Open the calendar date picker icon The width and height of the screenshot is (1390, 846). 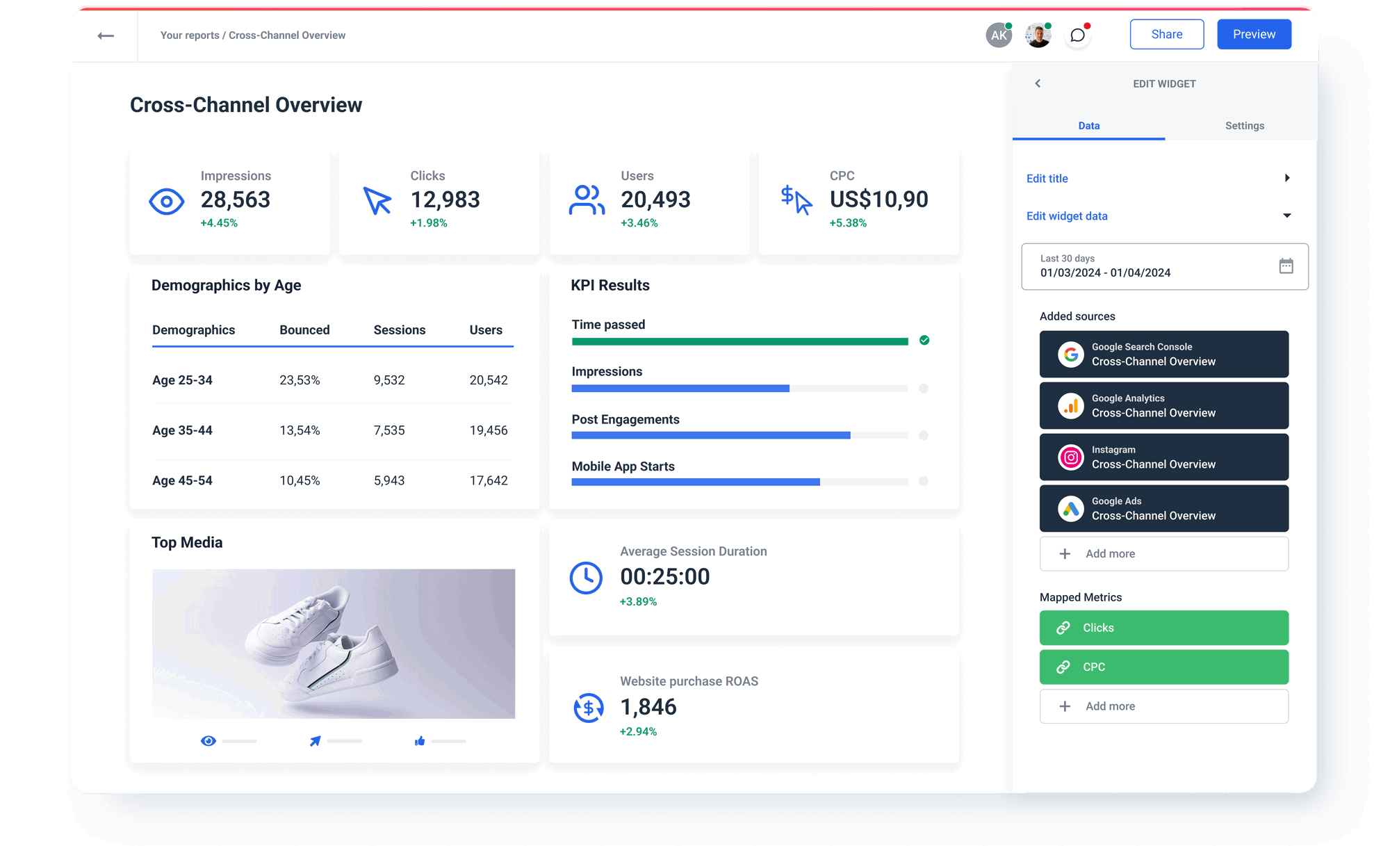click(x=1286, y=266)
